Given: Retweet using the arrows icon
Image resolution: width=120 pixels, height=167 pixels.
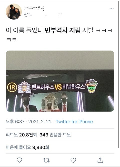Looking at the screenshot, I should click(x=46, y=160).
